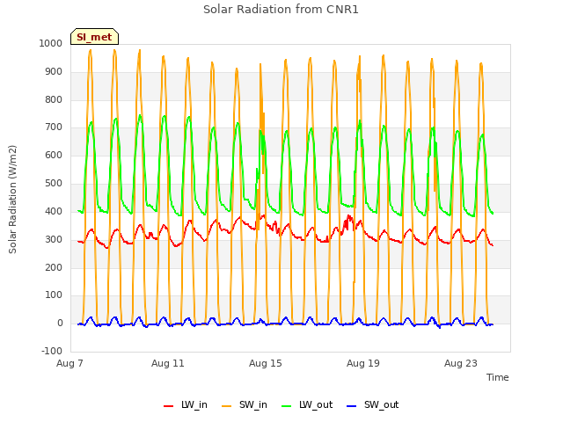The image size is (563, 422).
Task: Click the red LW_in legend swatch
Action: tap(168, 406)
